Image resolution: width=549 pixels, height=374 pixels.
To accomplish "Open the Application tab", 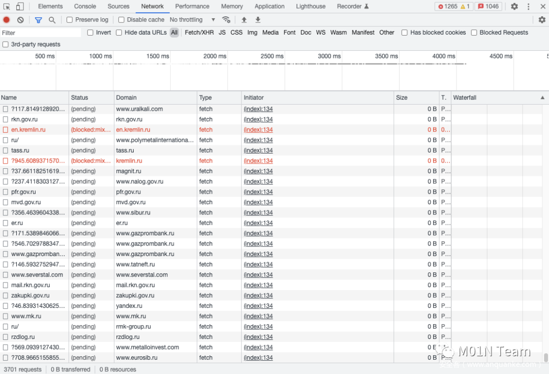I will click(x=269, y=7).
